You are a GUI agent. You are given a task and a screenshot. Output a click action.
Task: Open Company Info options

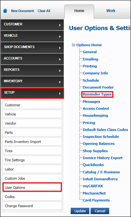[x=95, y=73]
